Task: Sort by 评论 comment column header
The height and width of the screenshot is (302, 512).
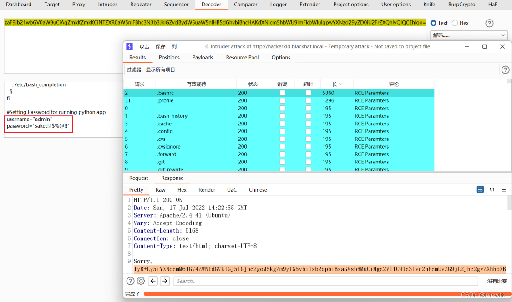Action: coord(394,84)
